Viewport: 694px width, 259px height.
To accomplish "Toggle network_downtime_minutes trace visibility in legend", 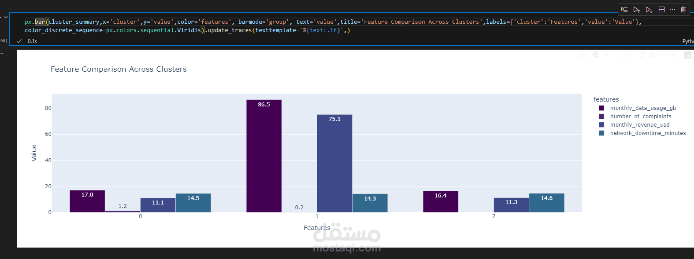I will [647, 133].
